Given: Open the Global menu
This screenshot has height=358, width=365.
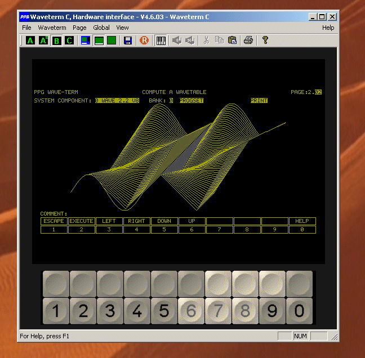Looking at the screenshot, I should tap(101, 28).
